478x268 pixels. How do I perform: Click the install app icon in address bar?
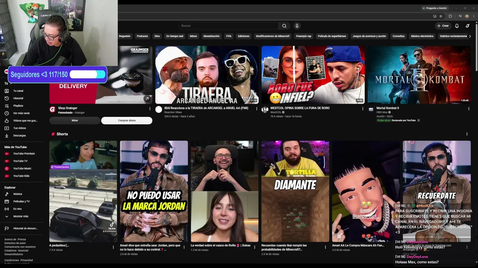click(435, 16)
